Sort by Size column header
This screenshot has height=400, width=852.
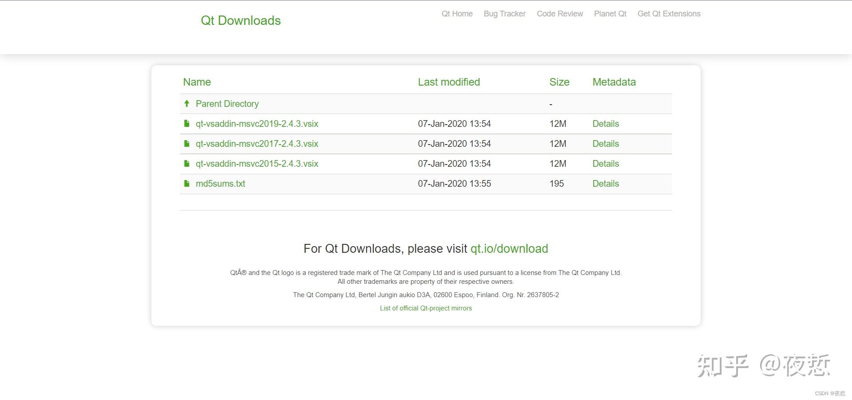pos(559,82)
